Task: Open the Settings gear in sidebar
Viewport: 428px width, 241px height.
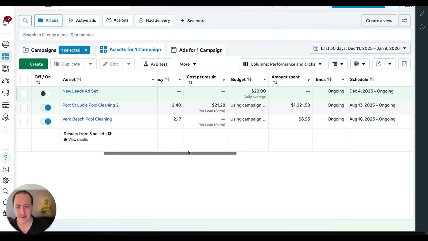Action: 6,180
